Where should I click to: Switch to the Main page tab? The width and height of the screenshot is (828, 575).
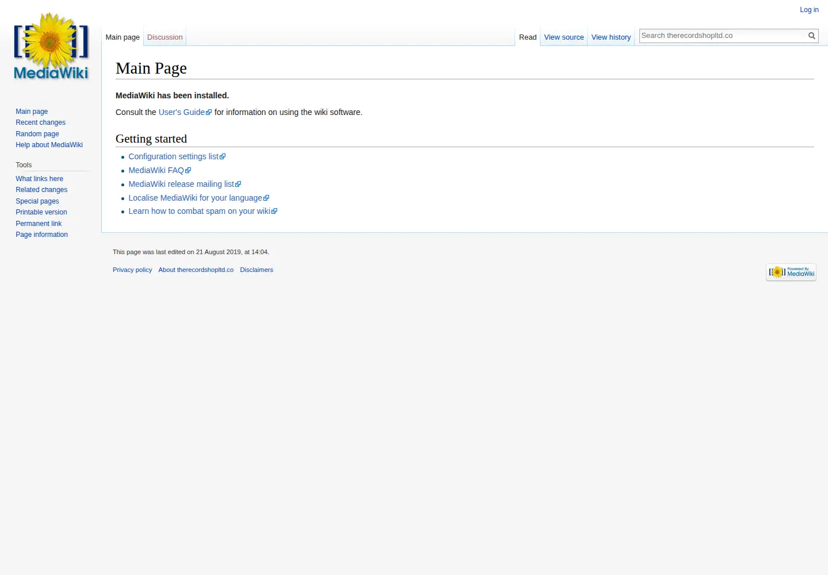122,37
